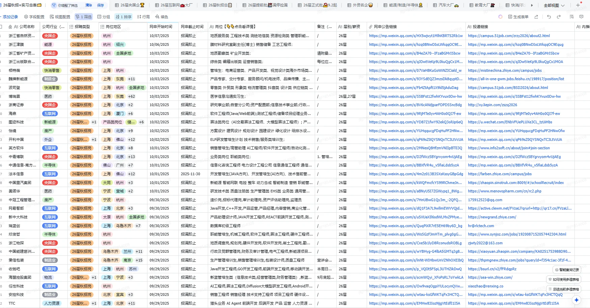Open the 1 排序 sort panel
The height and width of the screenshot is (308, 590).
coord(123,17)
